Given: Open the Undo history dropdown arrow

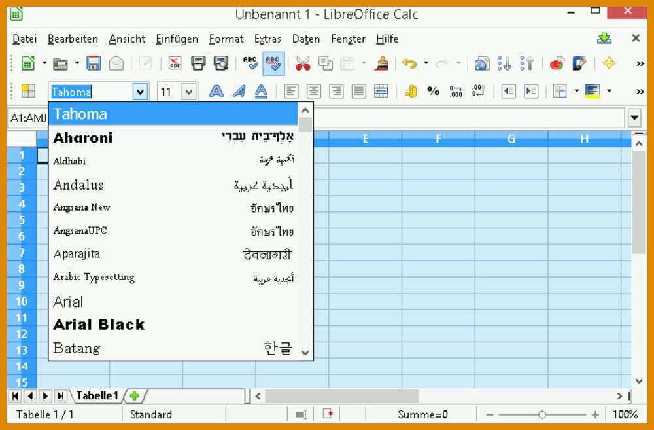Looking at the screenshot, I should (x=426, y=63).
